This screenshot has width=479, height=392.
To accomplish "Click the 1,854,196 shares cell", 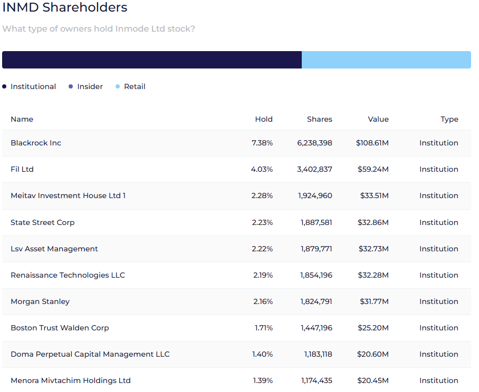I will tap(316, 275).
